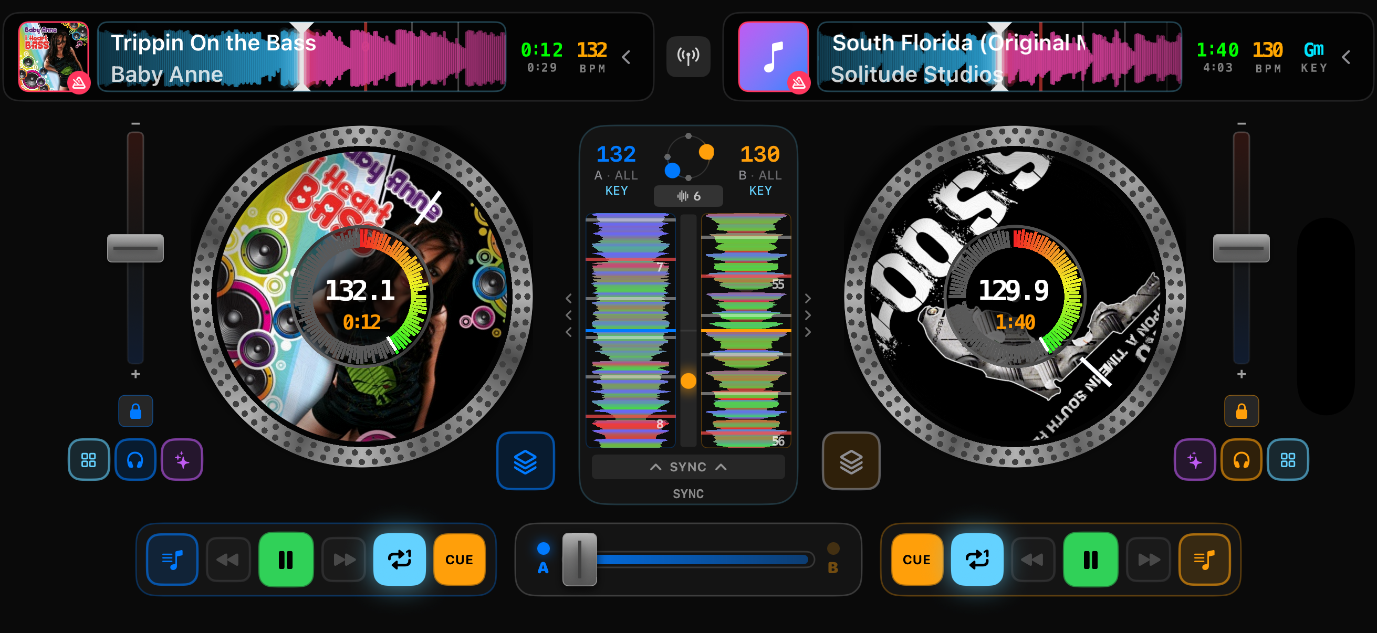This screenshot has height=633, width=1377.
Task: Rewind deck B track
Action: 1032,560
